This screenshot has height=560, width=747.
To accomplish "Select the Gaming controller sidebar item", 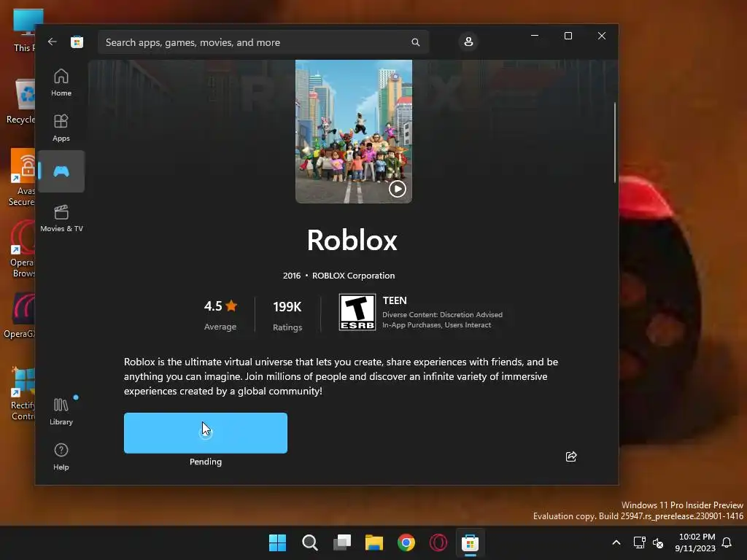I will click(61, 171).
